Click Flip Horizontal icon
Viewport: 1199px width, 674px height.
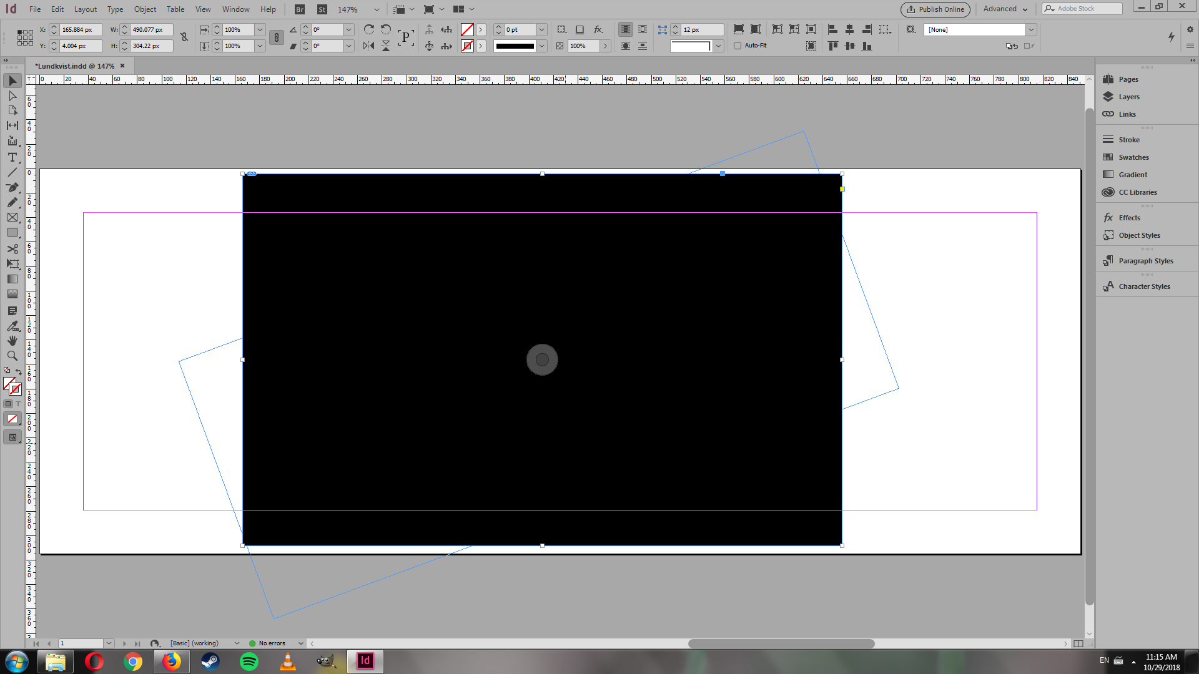pyautogui.click(x=369, y=46)
